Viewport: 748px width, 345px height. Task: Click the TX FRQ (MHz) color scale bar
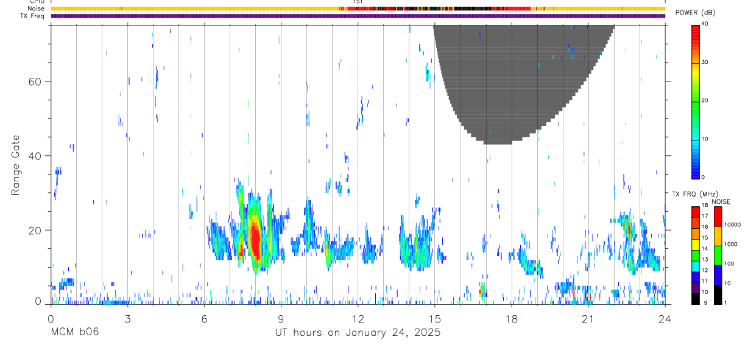click(x=696, y=256)
